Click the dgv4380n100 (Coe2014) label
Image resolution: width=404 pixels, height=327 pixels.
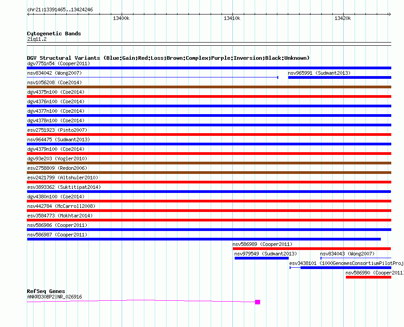[x=56, y=197]
